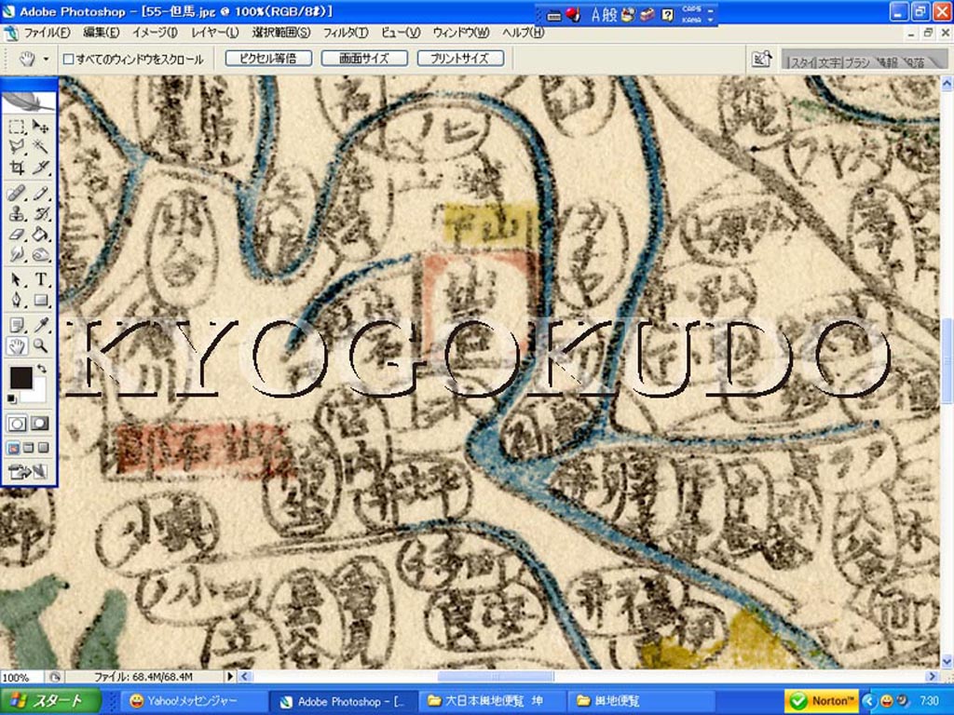Activate the Type tool
The width and height of the screenshot is (954, 715).
[x=40, y=279]
